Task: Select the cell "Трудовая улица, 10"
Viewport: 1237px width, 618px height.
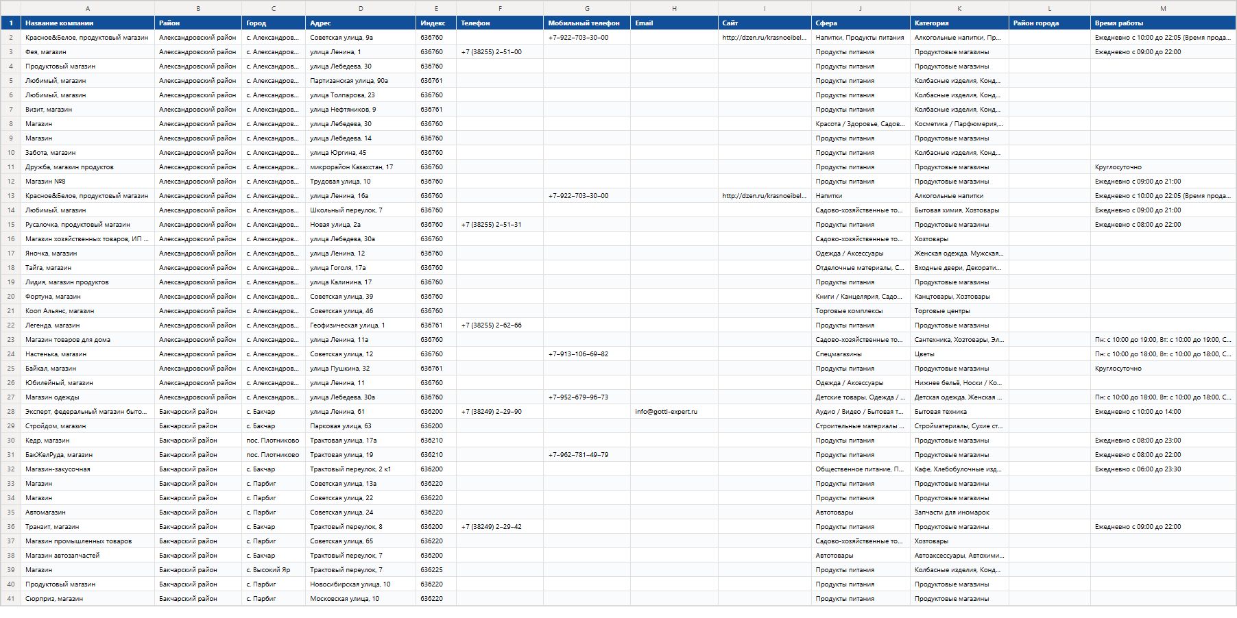Action: [x=361, y=182]
